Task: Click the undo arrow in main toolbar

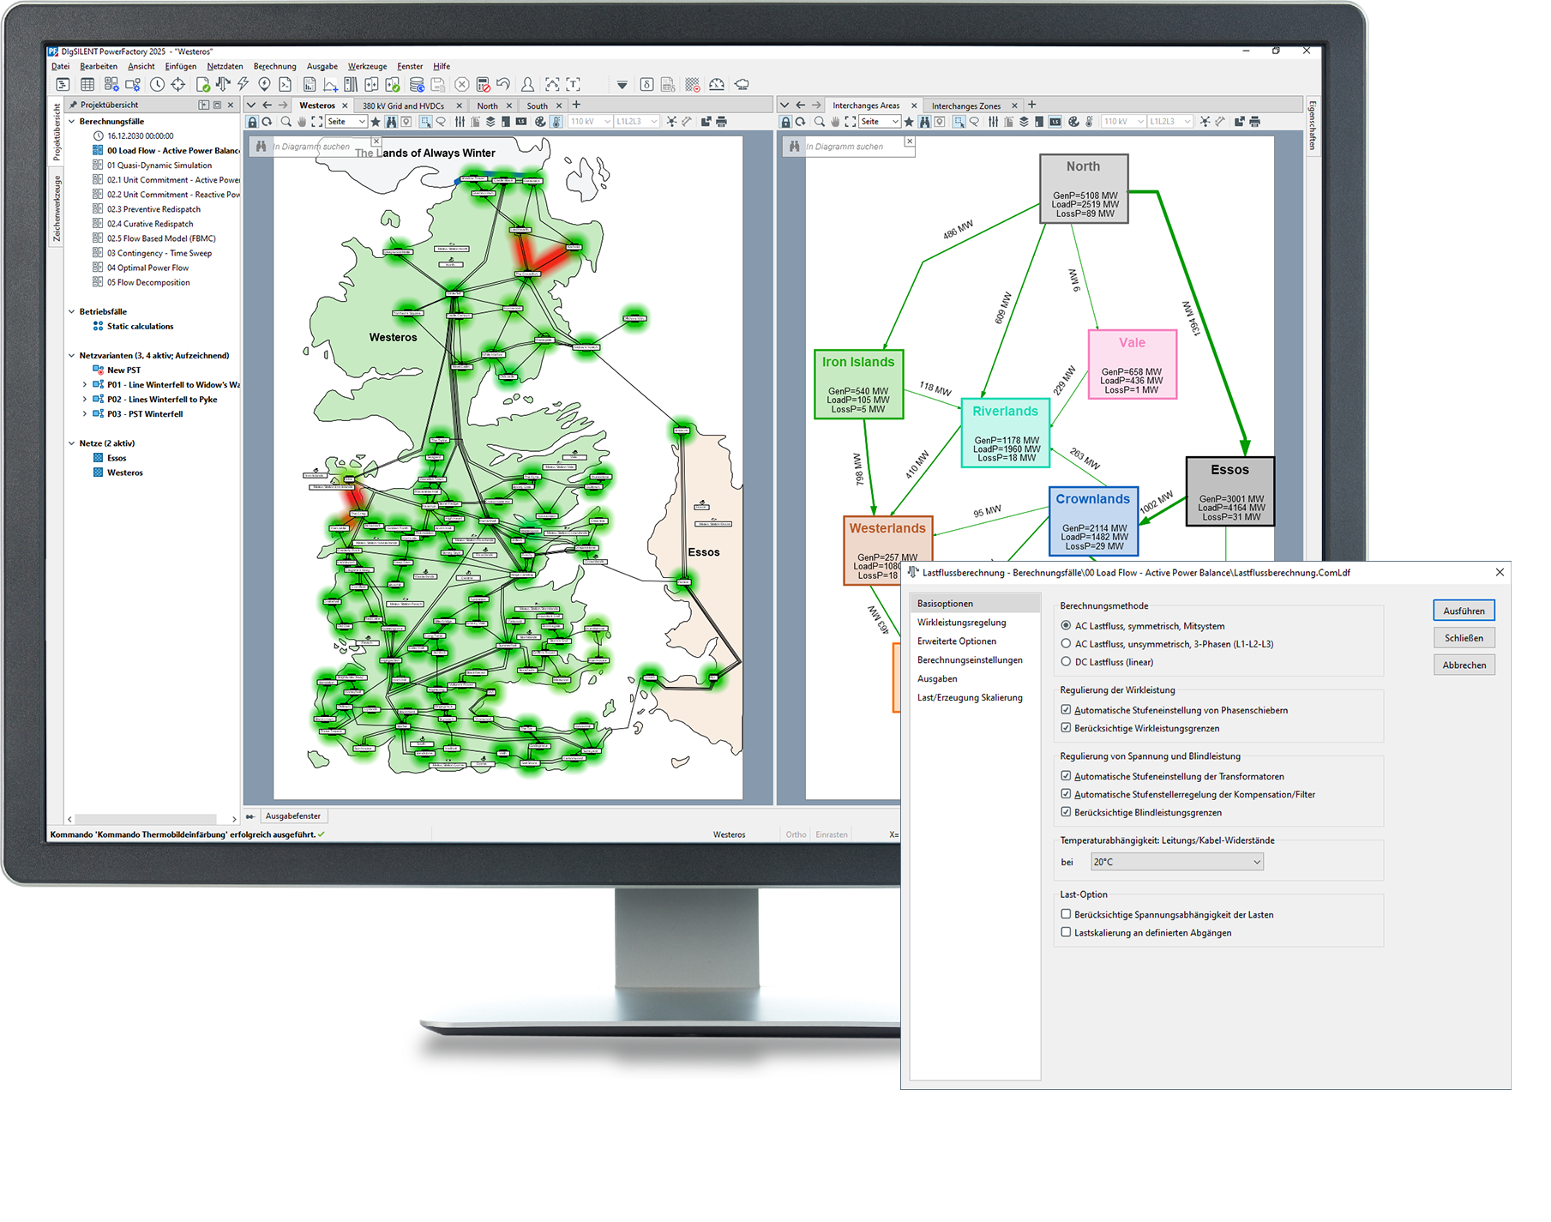Action: [x=503, y=84]
